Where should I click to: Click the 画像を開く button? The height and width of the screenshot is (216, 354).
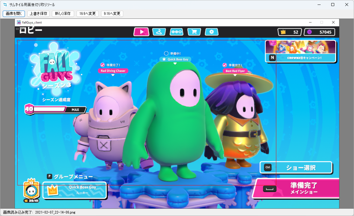(14, 14)
